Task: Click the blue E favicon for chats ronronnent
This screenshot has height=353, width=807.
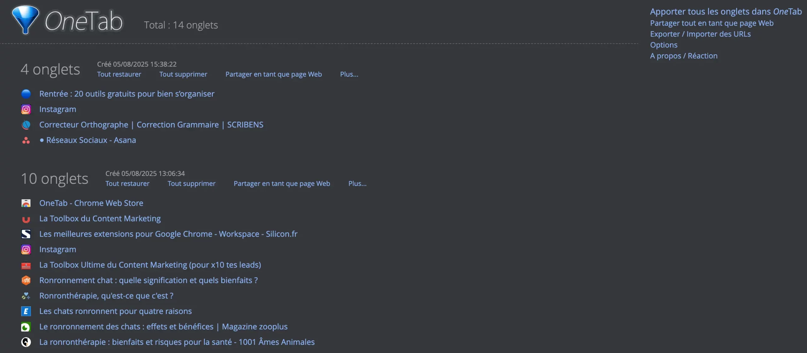Action: (x=26, y=311)
